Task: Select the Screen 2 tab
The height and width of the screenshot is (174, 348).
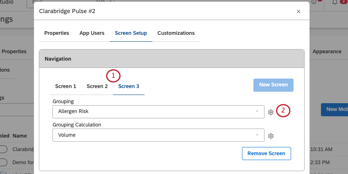Action: tap(97, 86)
